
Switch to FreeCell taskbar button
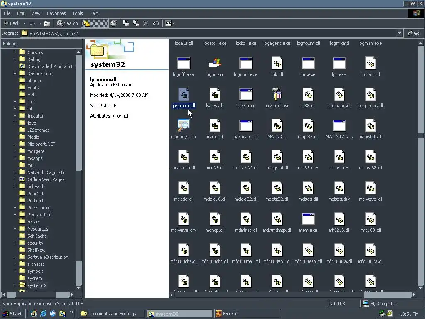(x=247, y=314)
